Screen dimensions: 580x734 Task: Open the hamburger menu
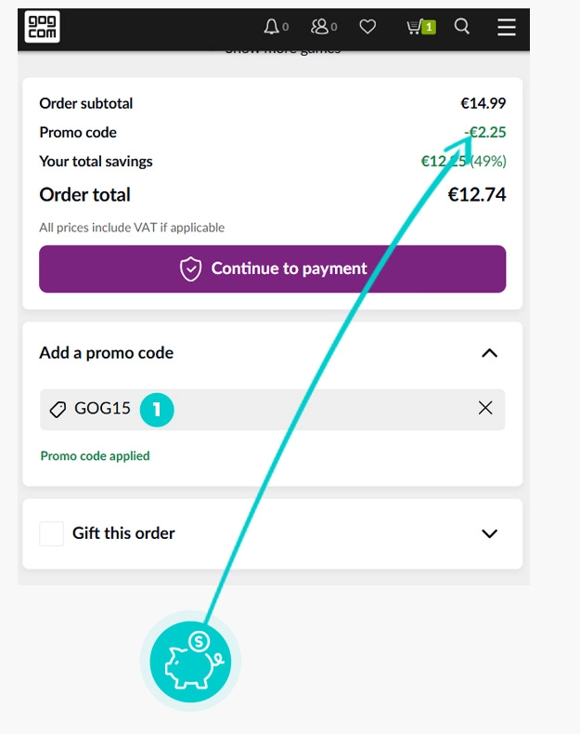pyautogui.click(x=506, y=27)
